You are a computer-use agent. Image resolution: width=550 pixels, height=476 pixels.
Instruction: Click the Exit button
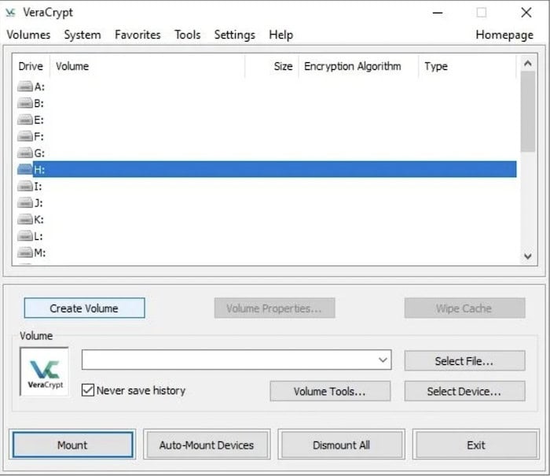tap(475, 445)
